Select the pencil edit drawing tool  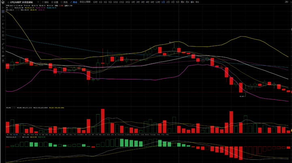pos(3,48)
